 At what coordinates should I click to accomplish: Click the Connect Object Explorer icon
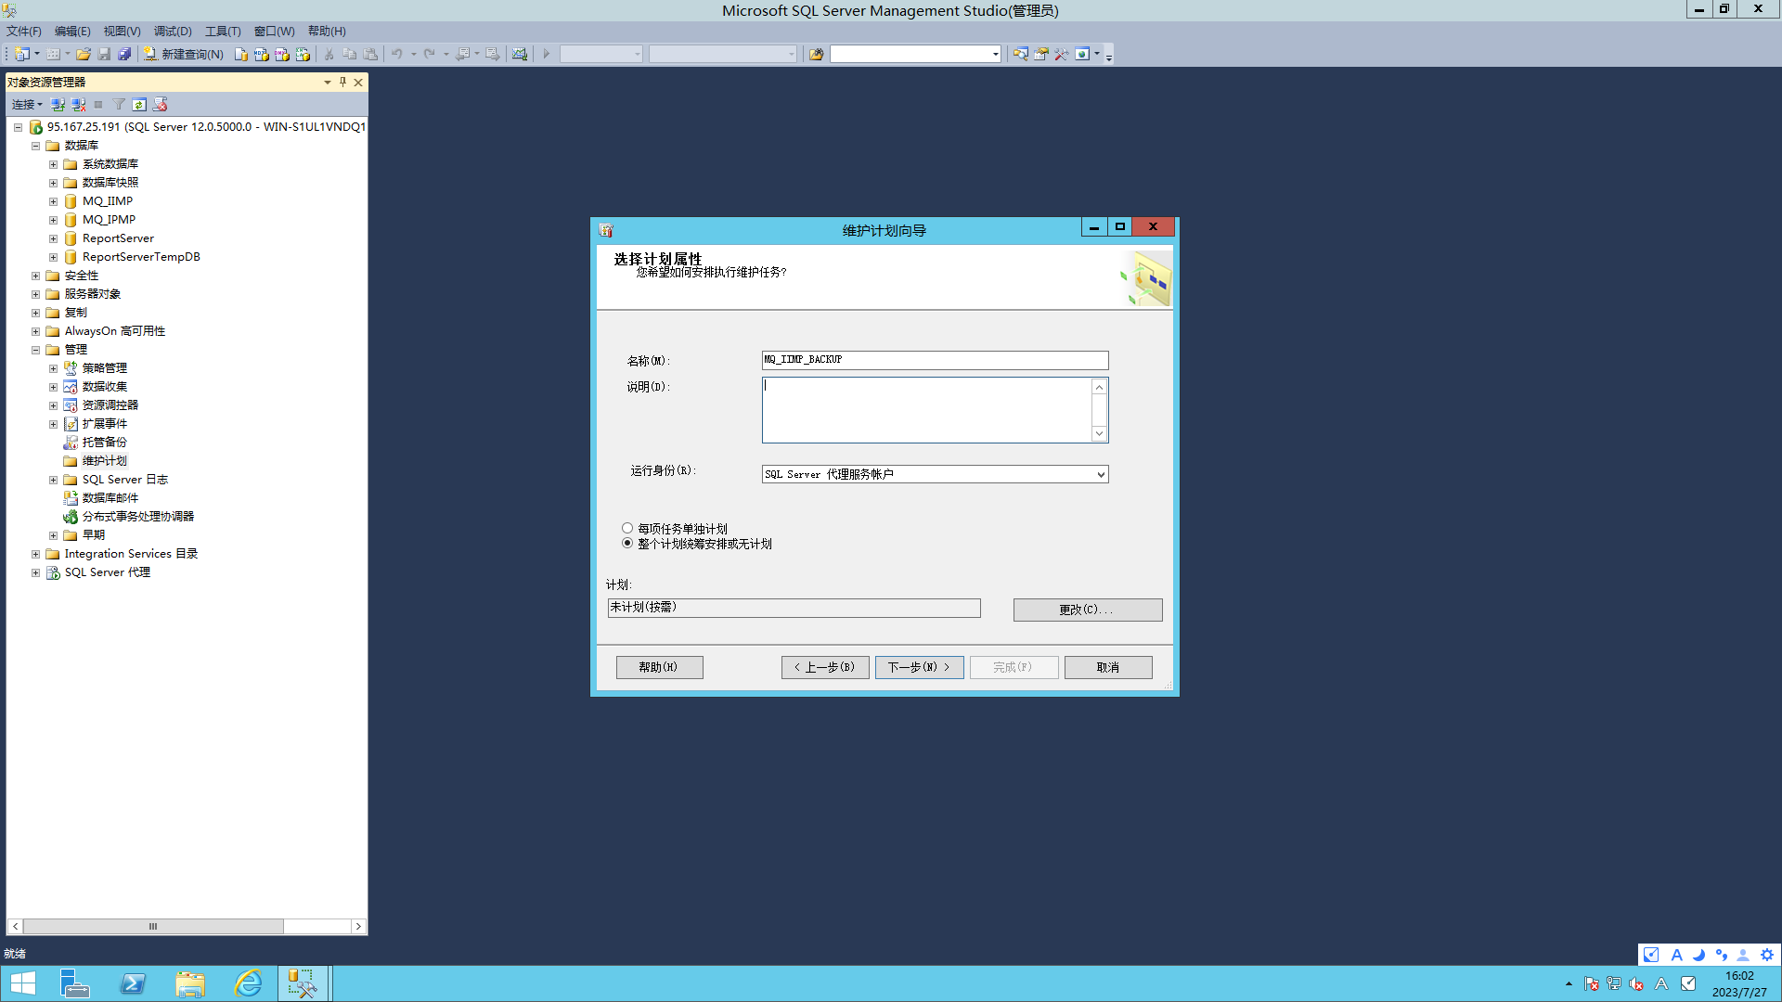click(58, 105)
